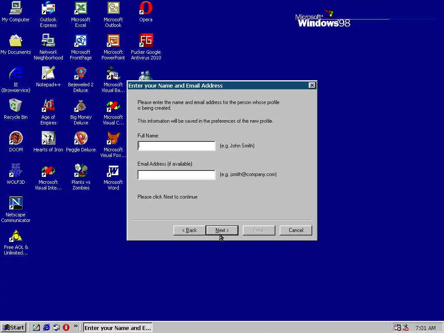Image resolution: width=444 pixels, height=333 pixels.
Task: Click the 7:01 AM system clock
Action: tap(425, 328)
